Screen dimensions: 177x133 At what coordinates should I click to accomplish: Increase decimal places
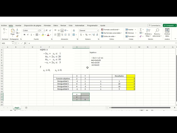(93, 35)
